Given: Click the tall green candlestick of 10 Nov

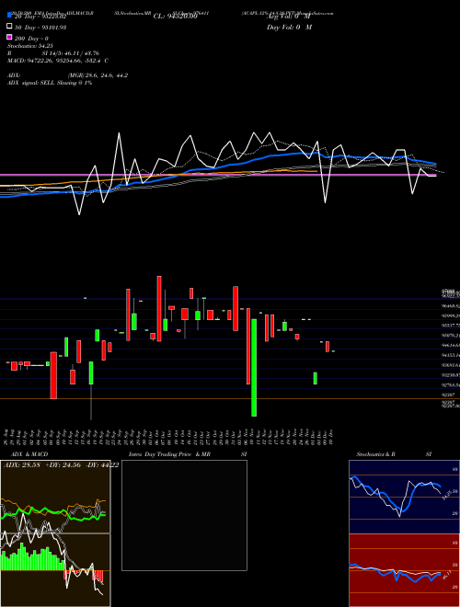Looking at the screenshot, I should [254, 368].
